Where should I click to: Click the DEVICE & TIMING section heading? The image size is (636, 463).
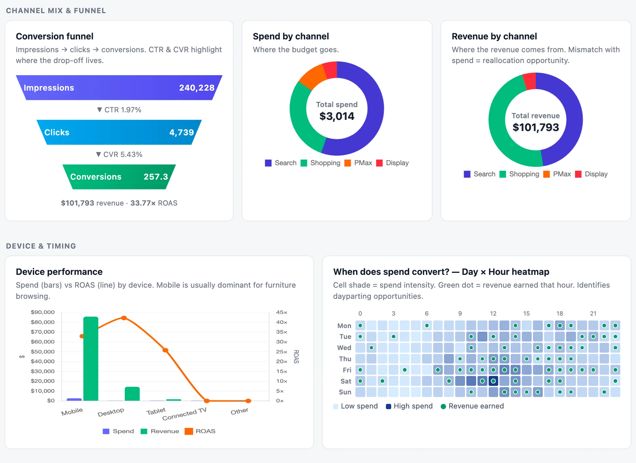point(41,246)
